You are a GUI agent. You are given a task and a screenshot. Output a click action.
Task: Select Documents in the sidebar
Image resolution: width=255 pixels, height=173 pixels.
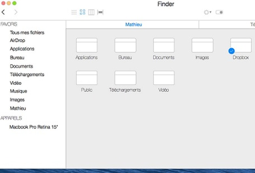click(22, 66)
